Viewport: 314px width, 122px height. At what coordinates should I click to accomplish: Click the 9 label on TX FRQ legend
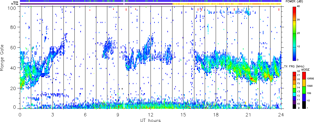[x=299, y=108]
